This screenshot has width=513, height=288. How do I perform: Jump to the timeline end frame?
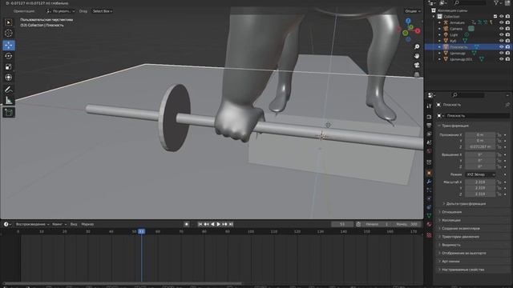click(231, 224)
